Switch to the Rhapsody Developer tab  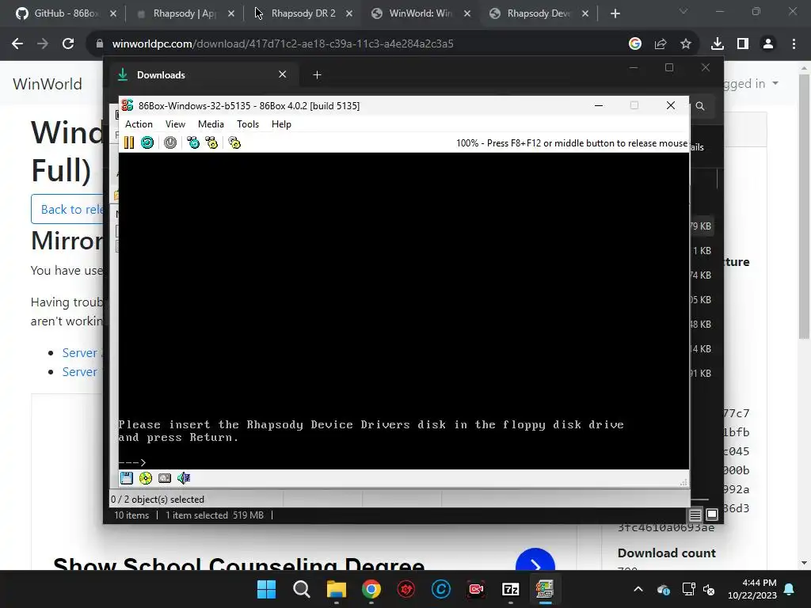tap(538, 13)
